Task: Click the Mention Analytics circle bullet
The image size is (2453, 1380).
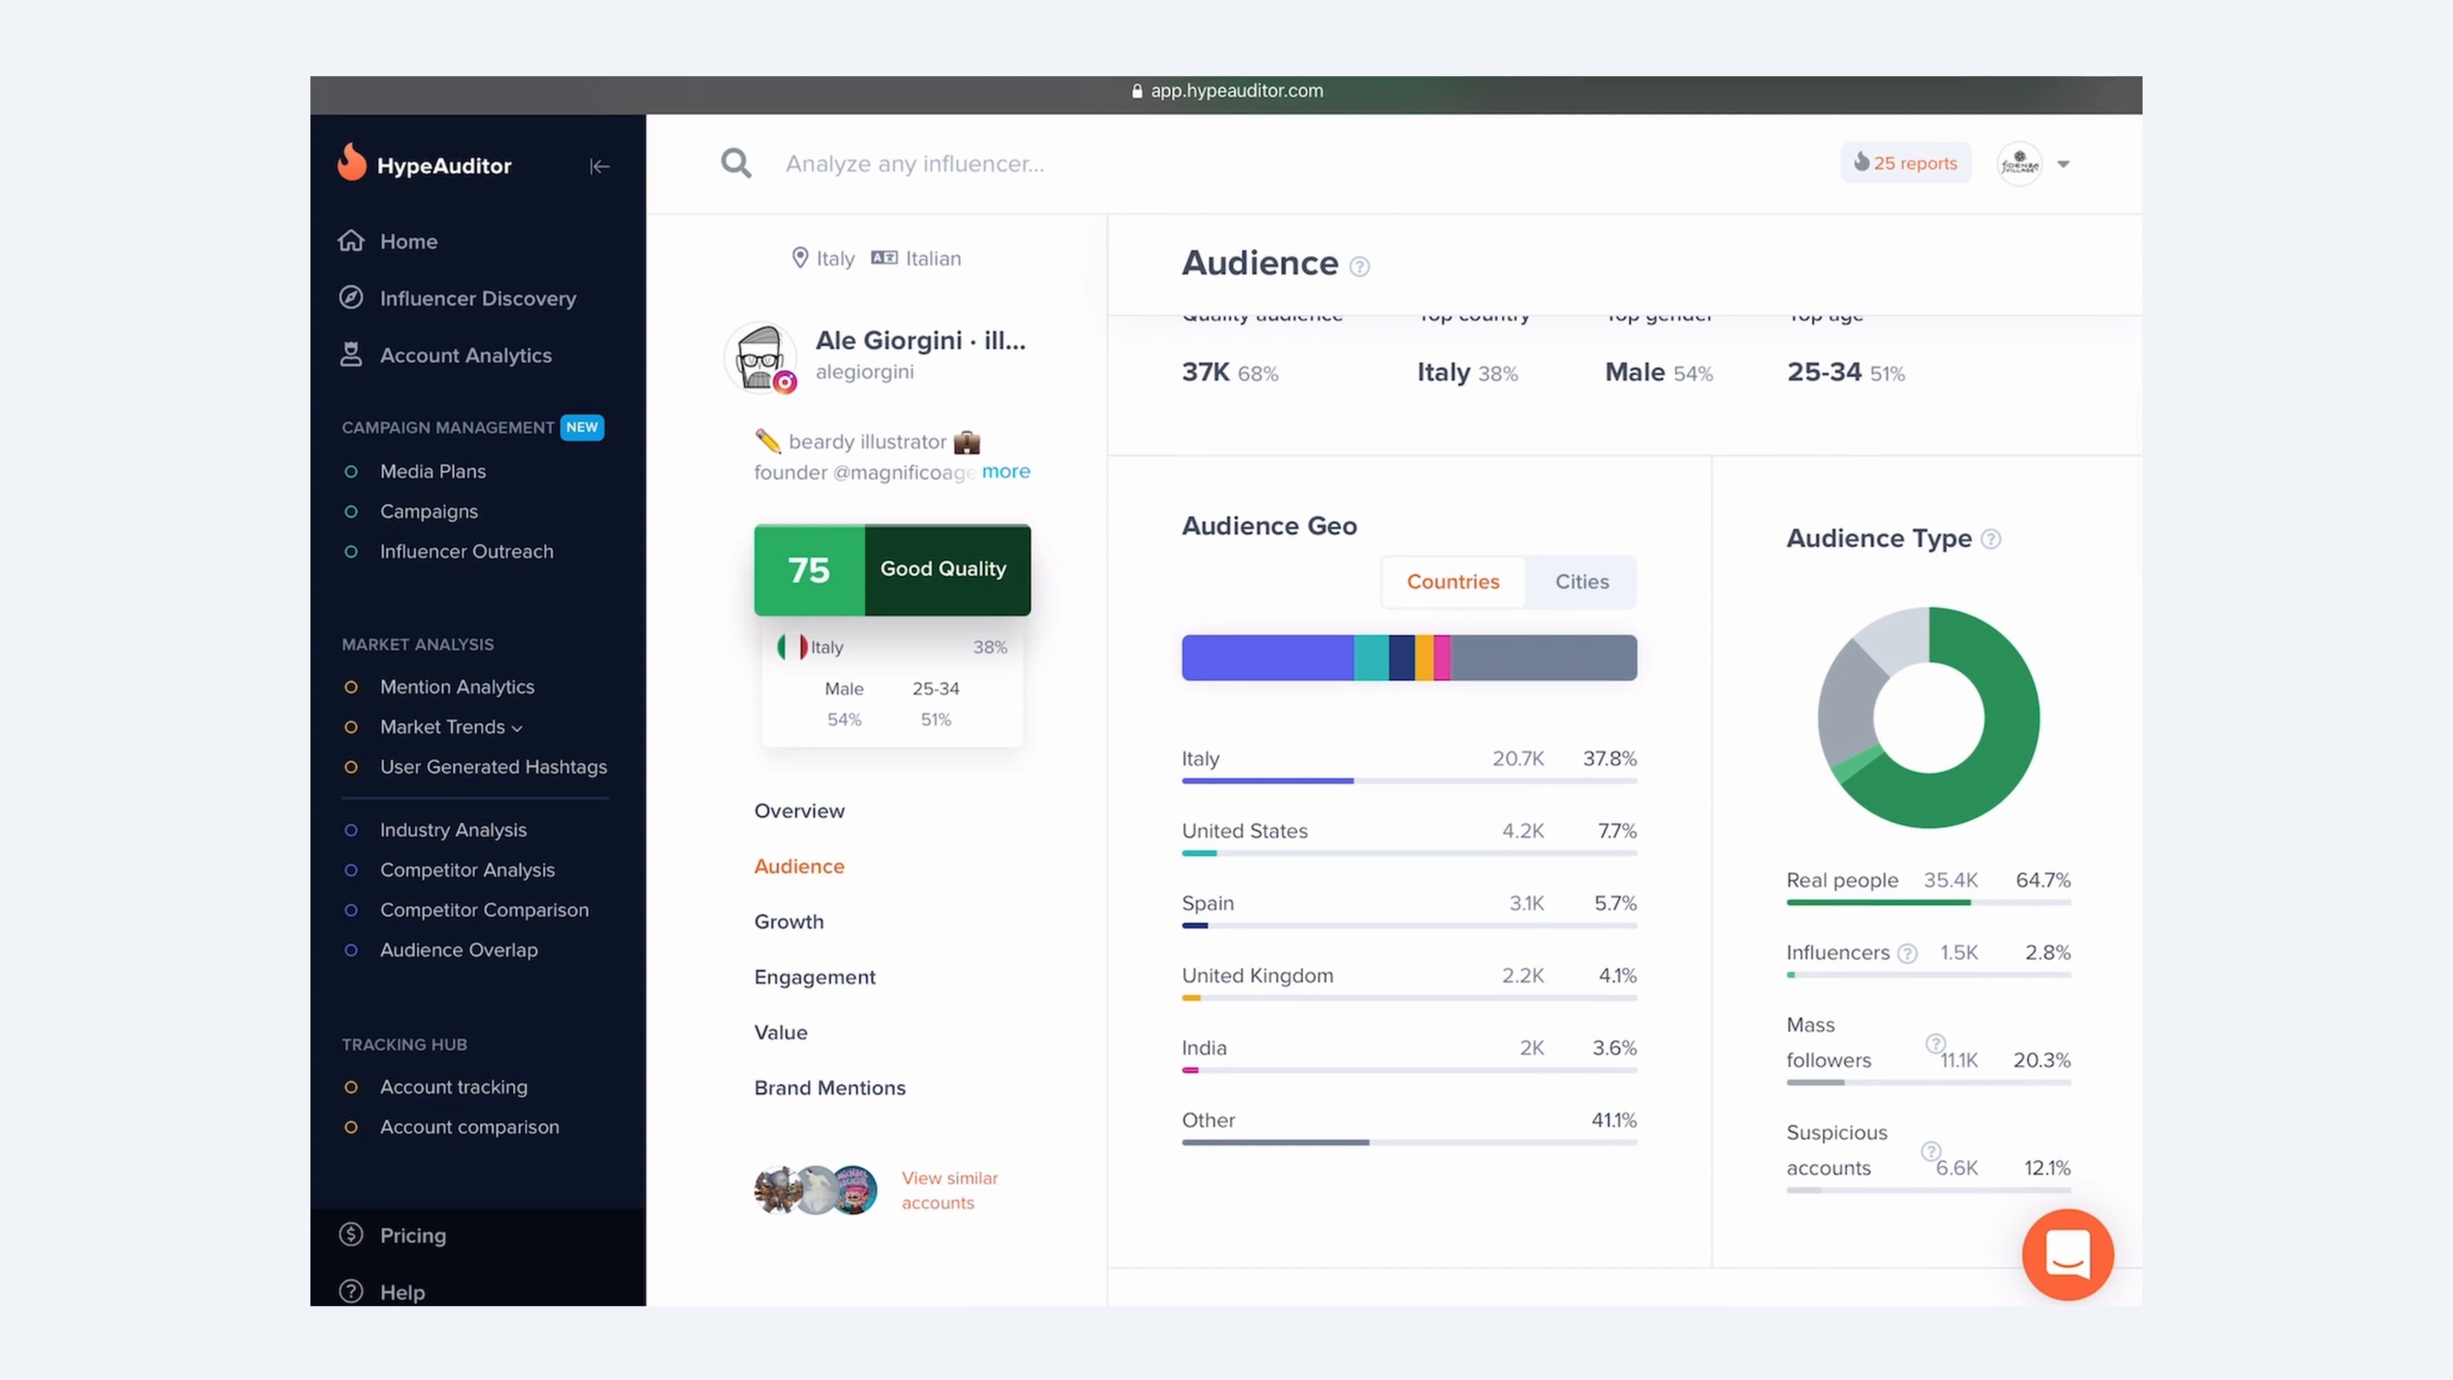Action: [x=351, y=687]
